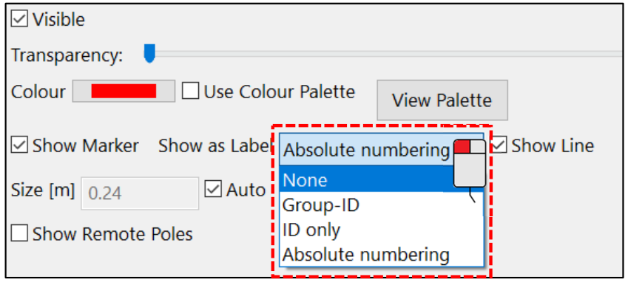Enable Use Colour Palette checkbox

coord(190,91)
